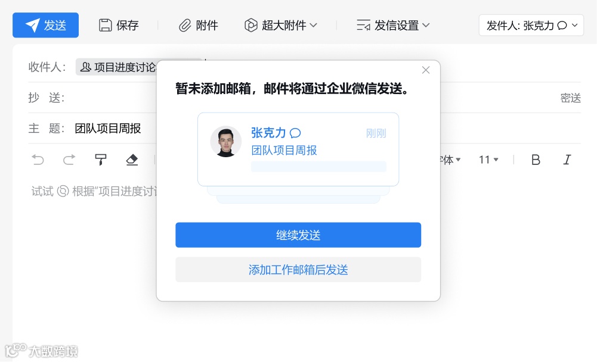Undo the last edit with undo arrow
This screenshot has width=597, height=362.
click(38, 160)
